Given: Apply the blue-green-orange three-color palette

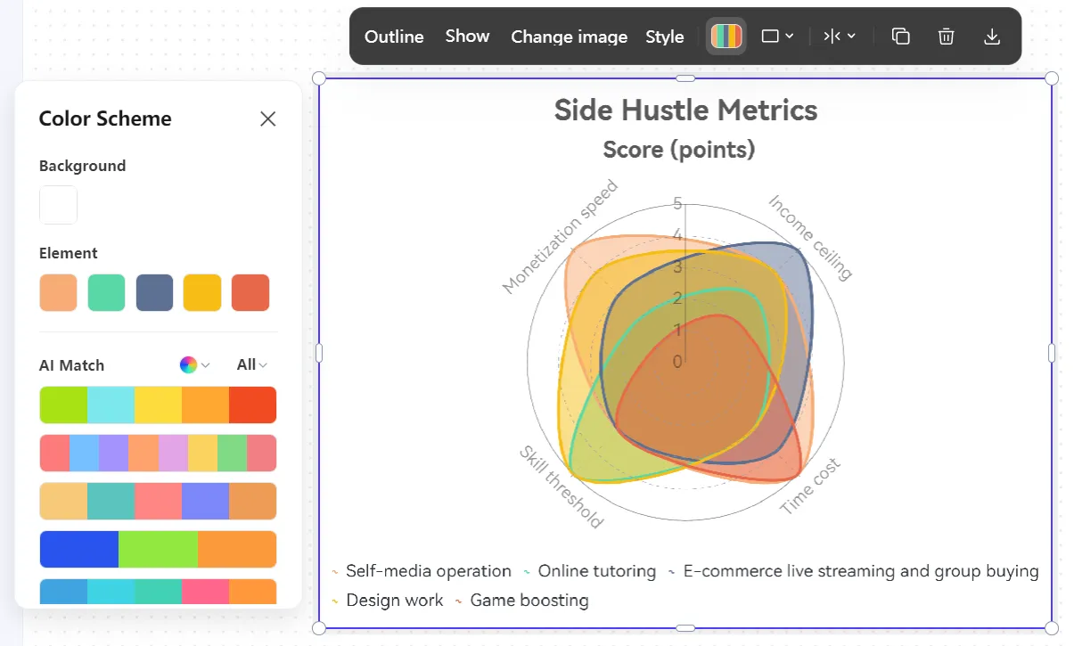Looking at the screenshot, I should 158,549.
